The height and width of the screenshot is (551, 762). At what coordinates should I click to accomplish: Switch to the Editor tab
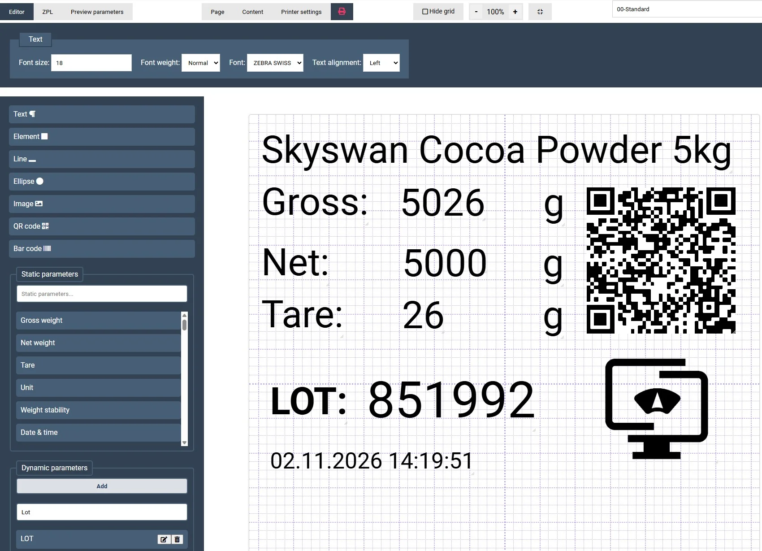pos(17,12)
